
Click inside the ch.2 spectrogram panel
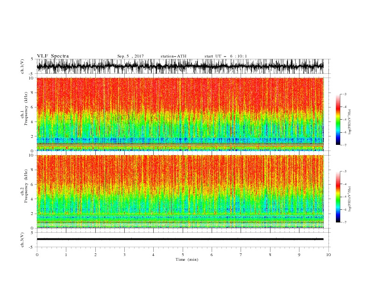(x=180, y=192)
